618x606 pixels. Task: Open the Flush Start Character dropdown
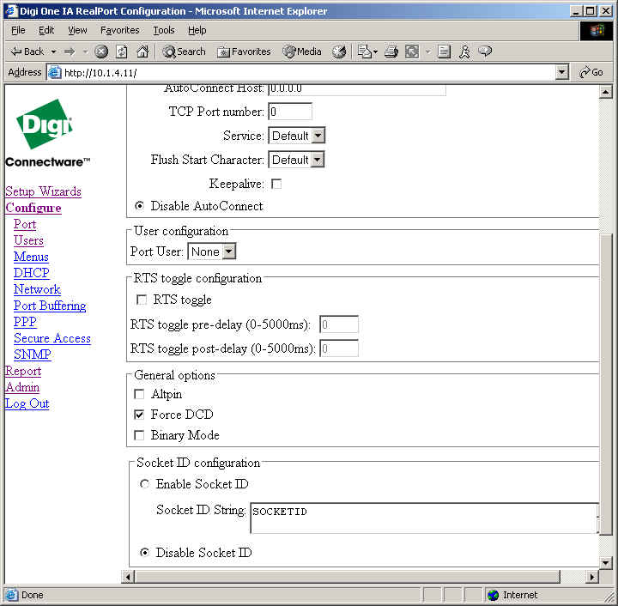(297, 160)
